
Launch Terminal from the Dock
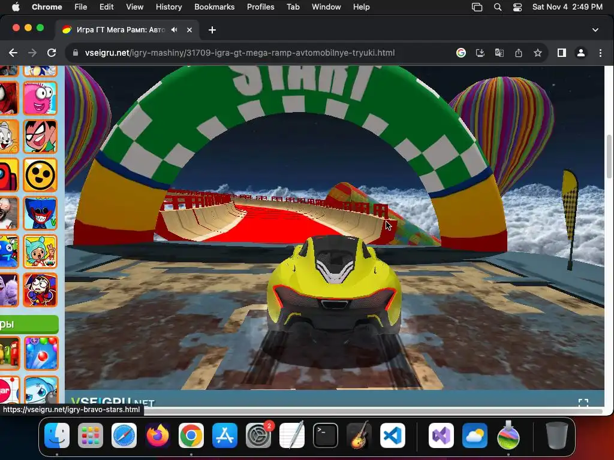[x=326, y=435]
